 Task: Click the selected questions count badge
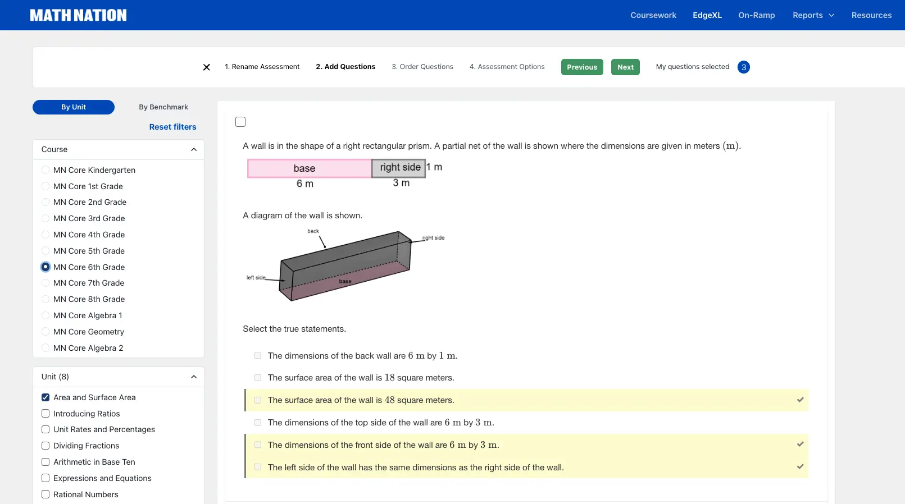(x=743, y=67)
